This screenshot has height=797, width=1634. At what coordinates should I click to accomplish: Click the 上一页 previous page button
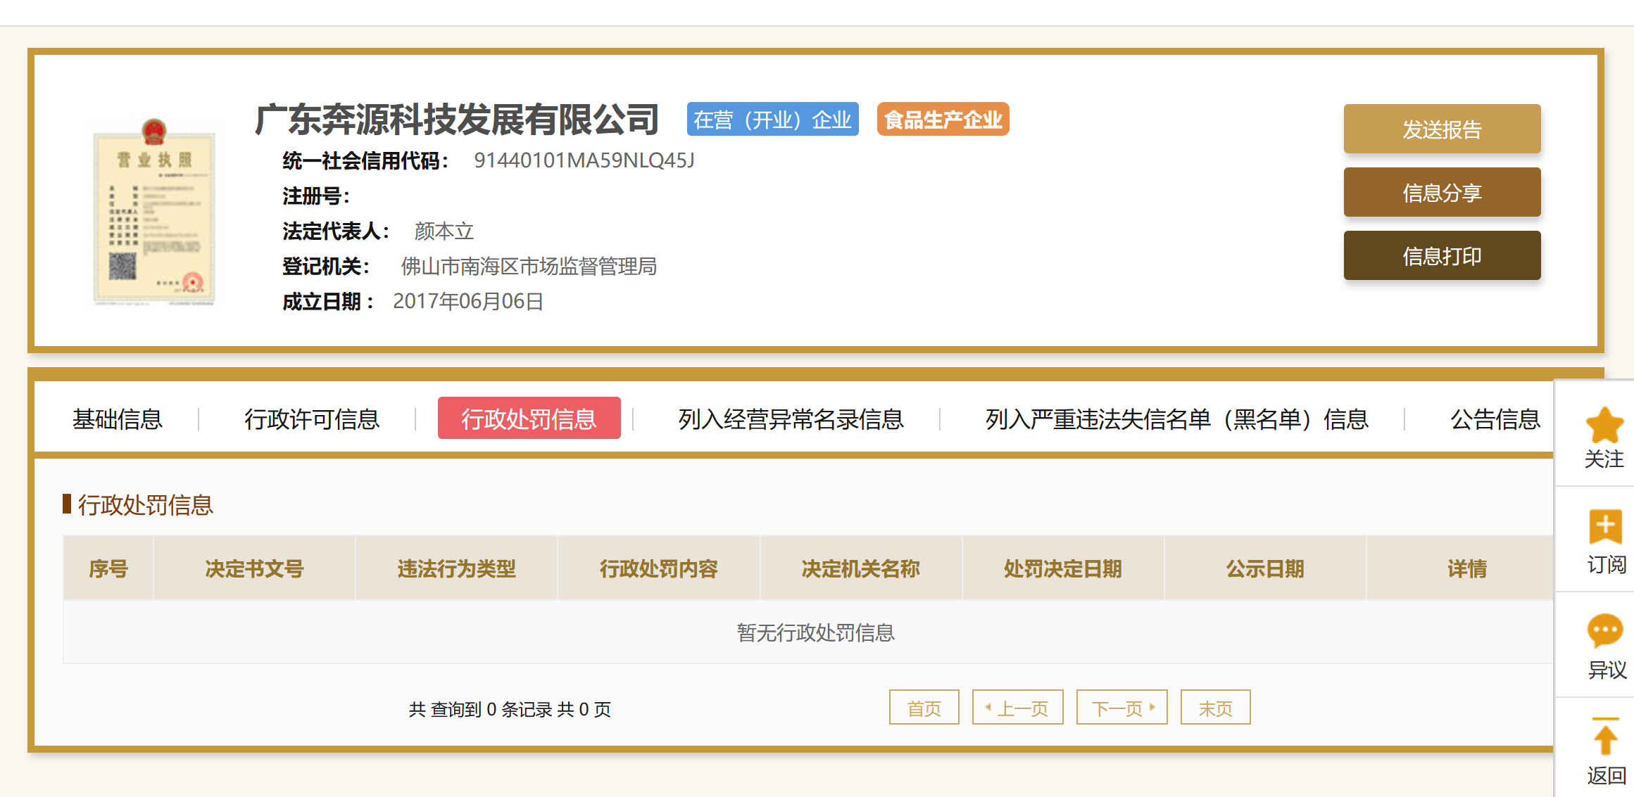pyautogui.click(x=1017, y=708)
